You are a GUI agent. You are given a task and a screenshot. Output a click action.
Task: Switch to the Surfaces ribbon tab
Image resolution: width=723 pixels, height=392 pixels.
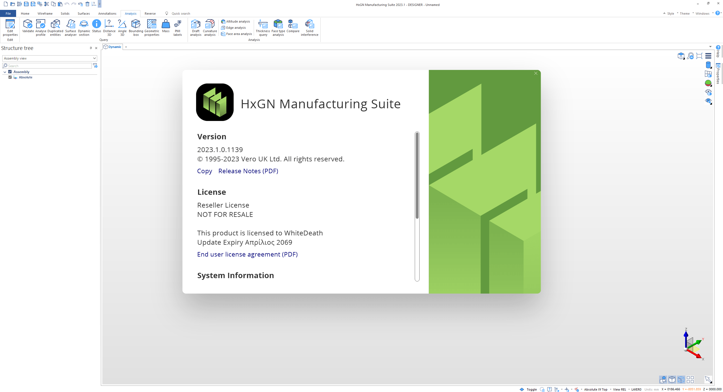84,13
